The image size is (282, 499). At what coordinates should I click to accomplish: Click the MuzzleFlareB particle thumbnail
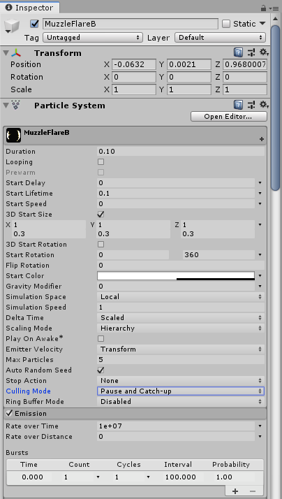(x=13, y=136)
